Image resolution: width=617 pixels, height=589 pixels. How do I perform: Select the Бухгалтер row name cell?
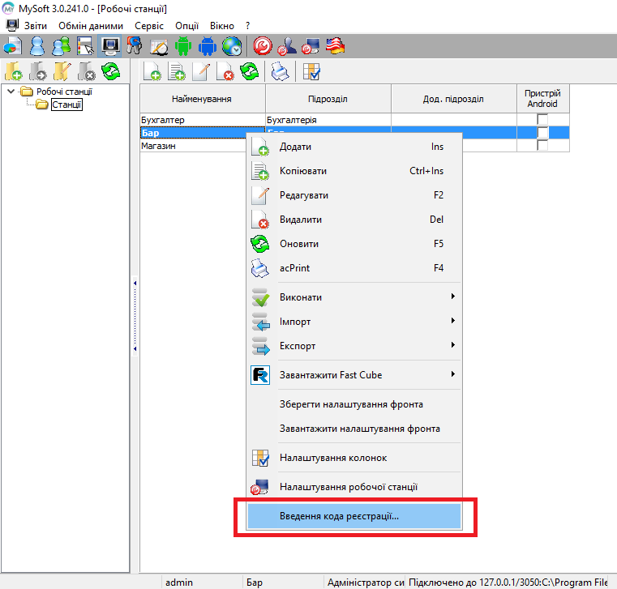point(203,120)
